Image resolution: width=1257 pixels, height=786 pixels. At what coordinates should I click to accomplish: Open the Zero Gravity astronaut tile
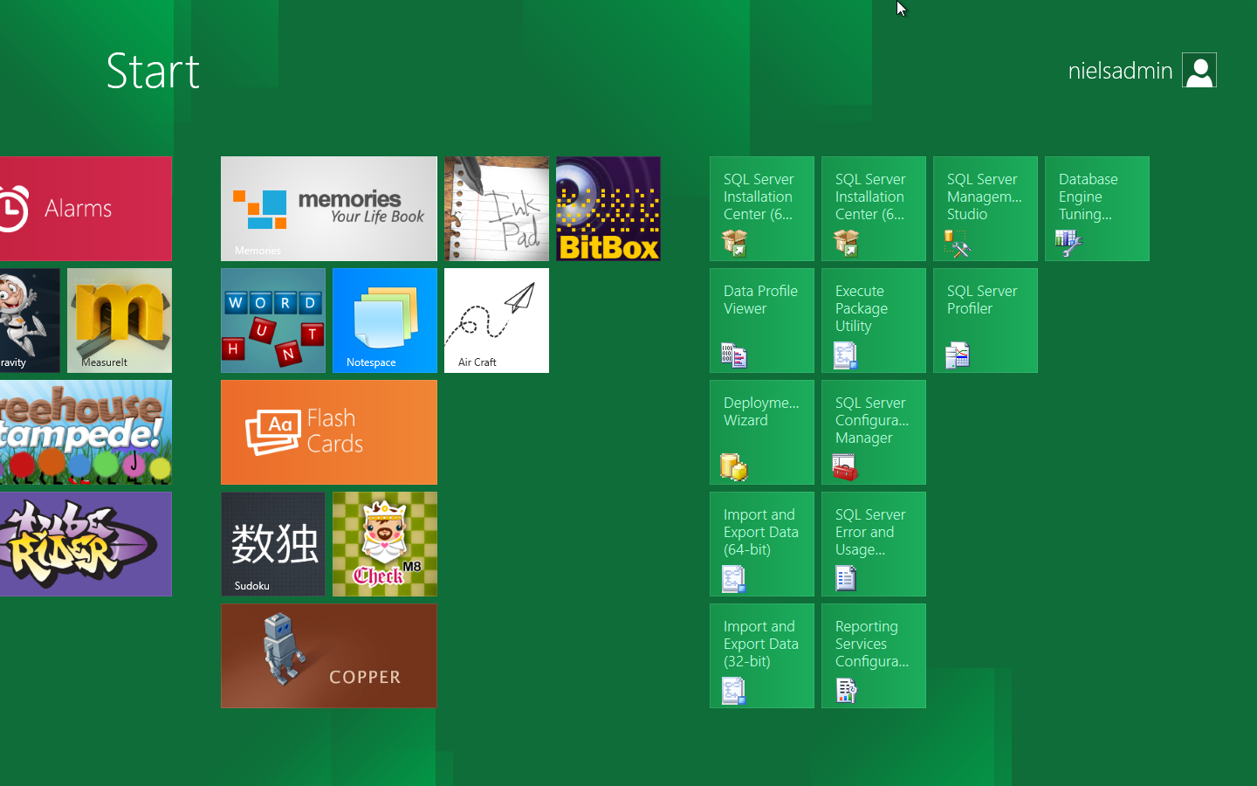pyautogui.click(x=30, y=321)
